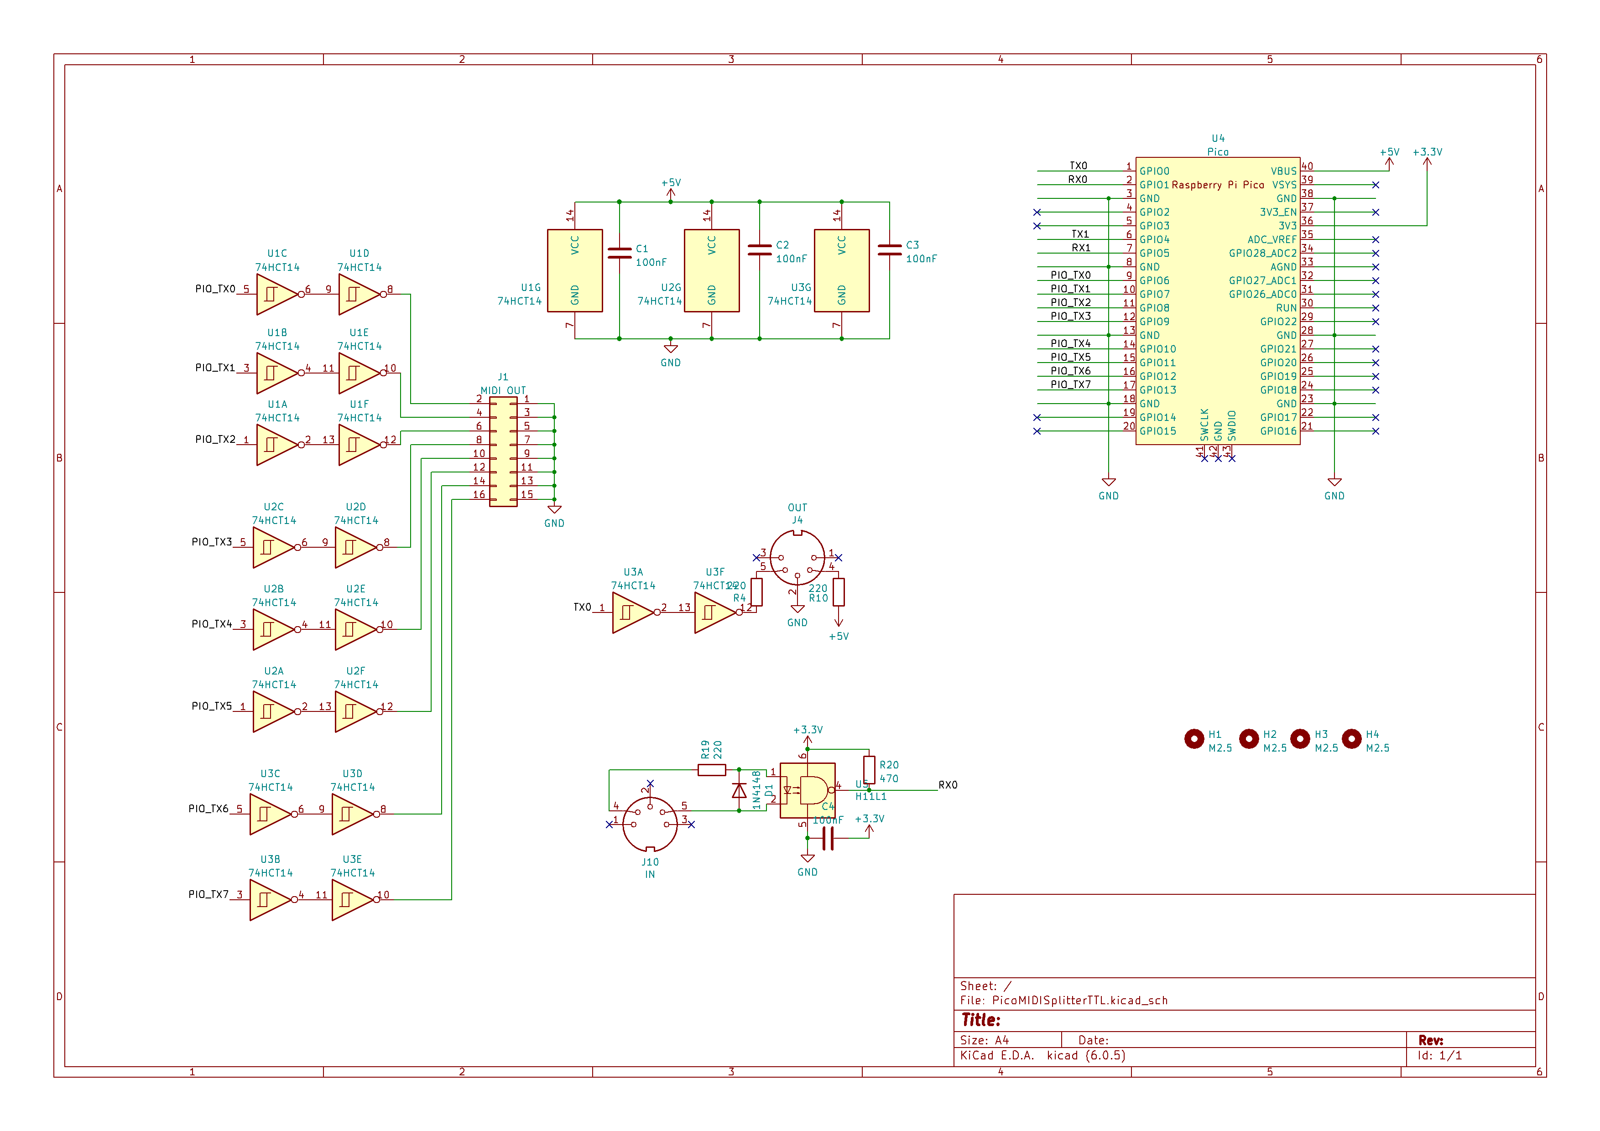Click the GND symbol below J1 connector
Viewport: 1600px width, 1131px height.
pos(555,515)
